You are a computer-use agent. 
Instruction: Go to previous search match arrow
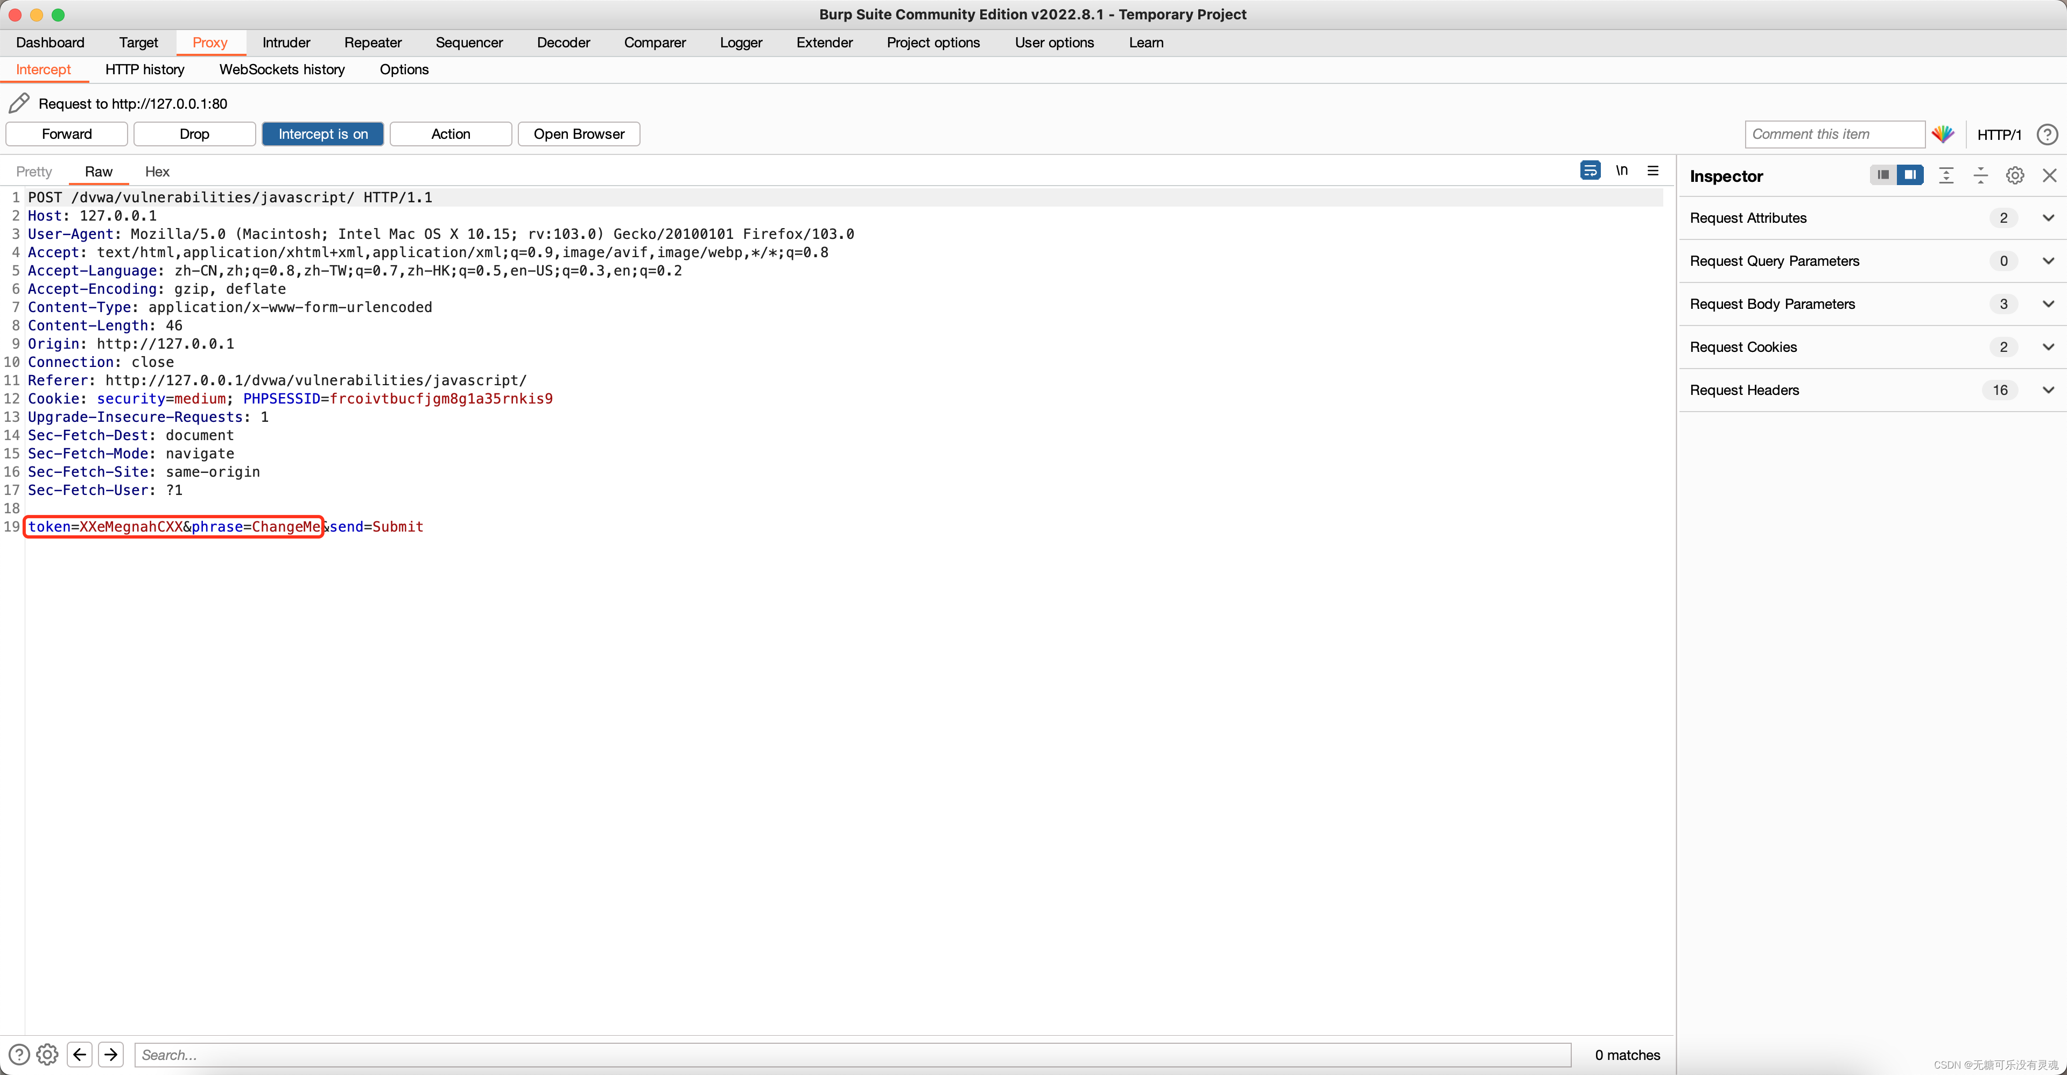pos(80,1054)
